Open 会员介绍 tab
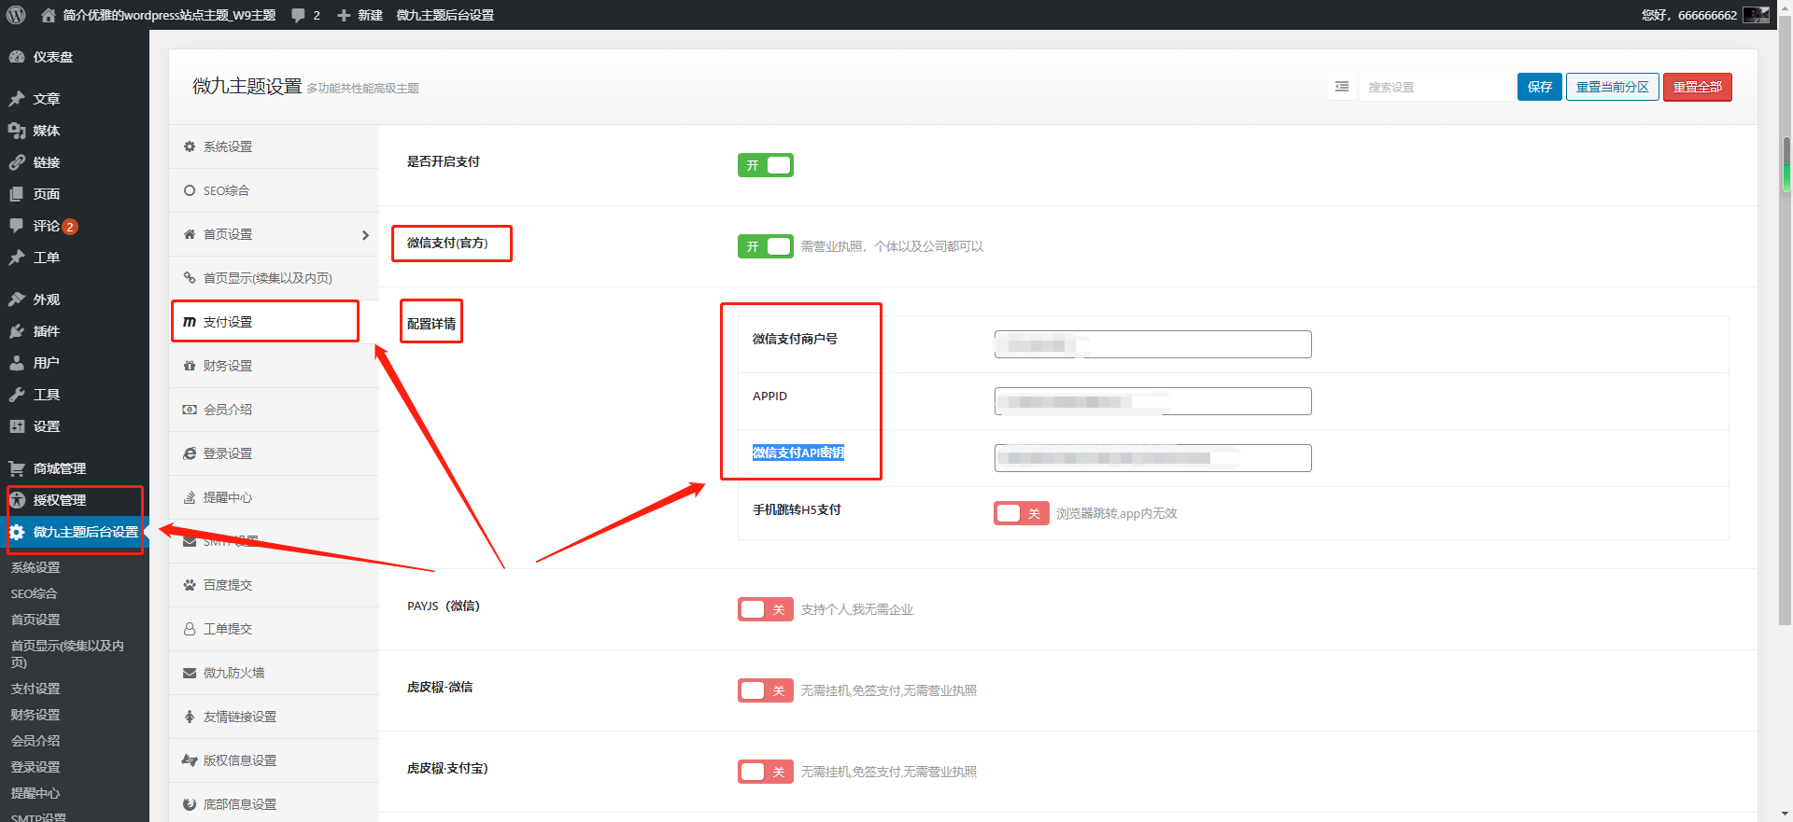 (274, 410)
